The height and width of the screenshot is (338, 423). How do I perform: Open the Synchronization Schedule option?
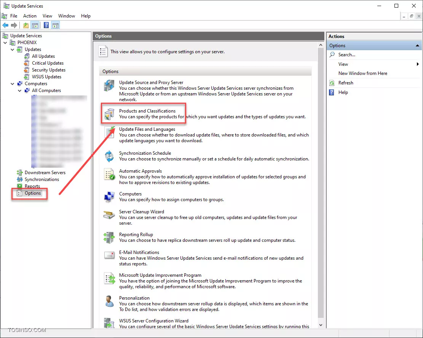pyautogui.click(x=145, y=153)
